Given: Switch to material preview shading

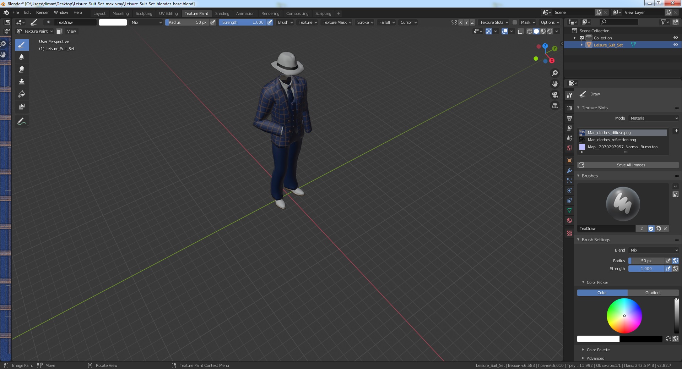Looking at the screenshot, I should tap(543, 31).
